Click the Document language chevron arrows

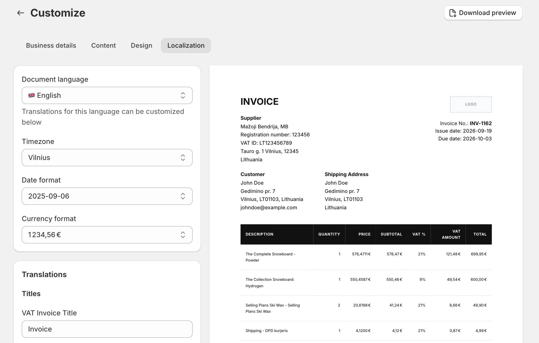[x=183, y=95]
